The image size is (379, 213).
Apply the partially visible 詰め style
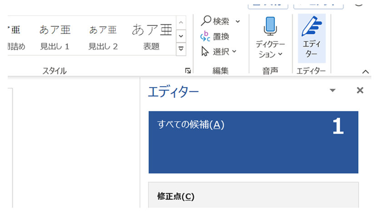[x=16, y=37]
